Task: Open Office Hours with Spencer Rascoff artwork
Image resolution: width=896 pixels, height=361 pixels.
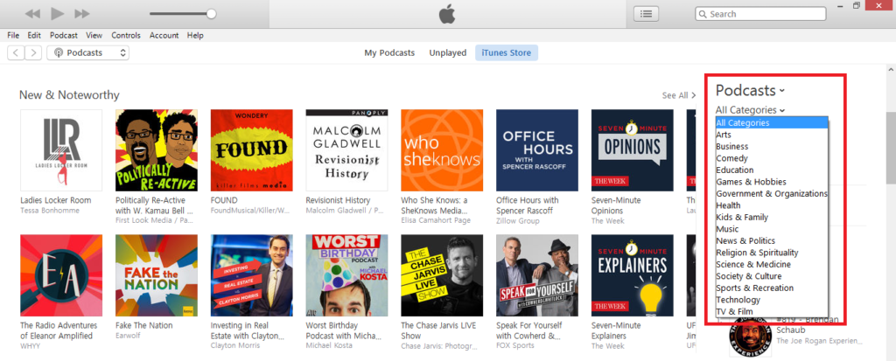Action: tap(537, 150)
